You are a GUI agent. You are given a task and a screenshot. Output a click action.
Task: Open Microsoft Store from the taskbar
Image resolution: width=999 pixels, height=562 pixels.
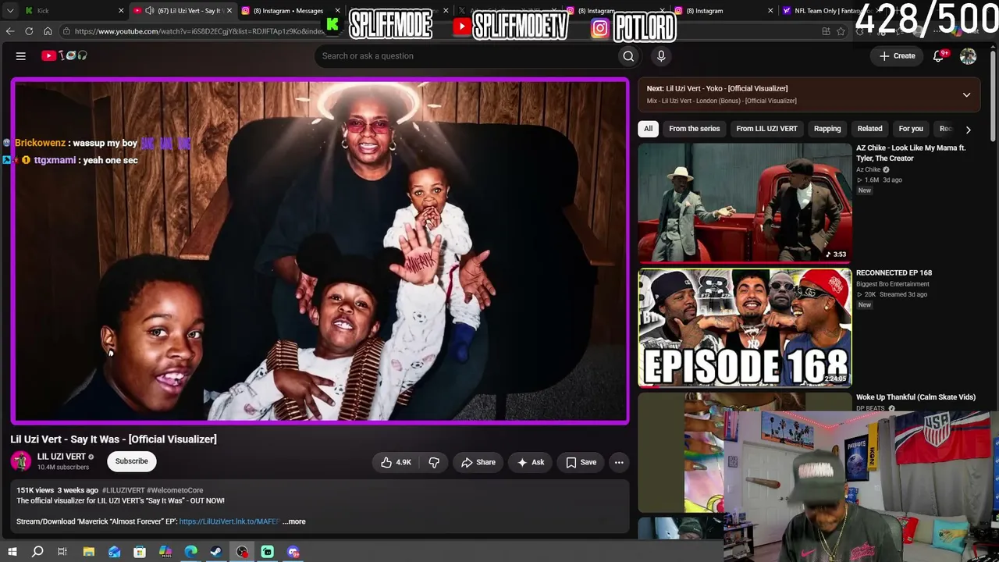tap(140, 552)
